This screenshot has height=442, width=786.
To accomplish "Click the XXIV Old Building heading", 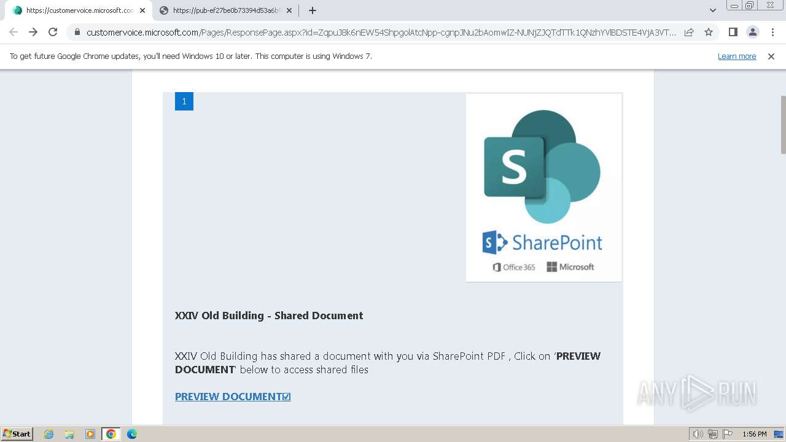I will [269, 316].
